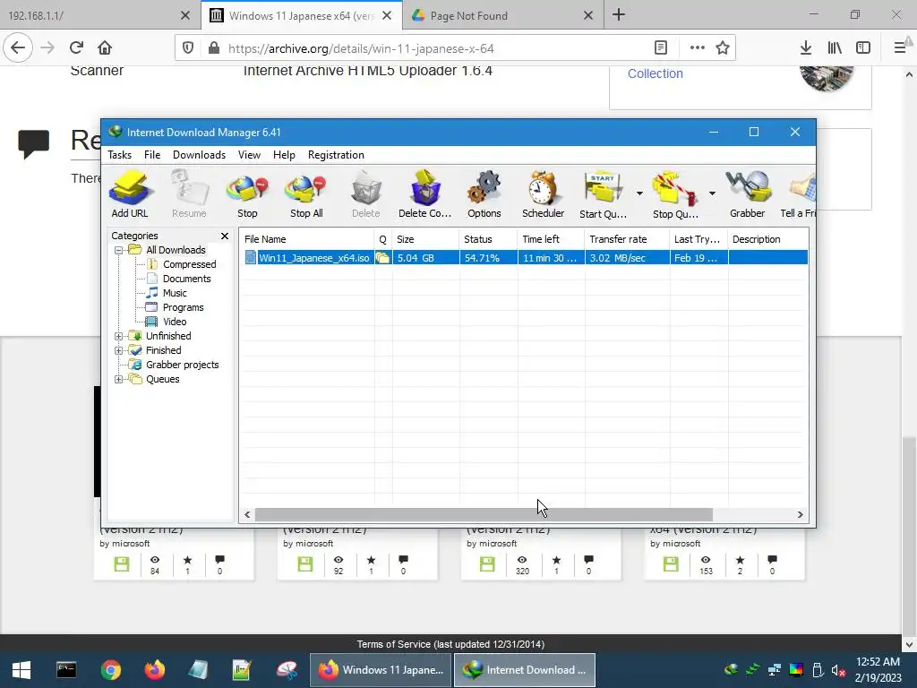Open Windows Start menu

(x=21, y=670)
